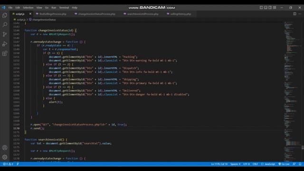Change the JavaScript language mode
Screen dimensions: 304x171
268,164
